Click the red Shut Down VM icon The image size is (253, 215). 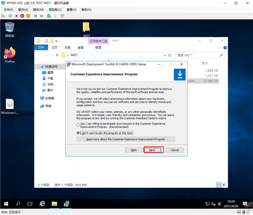click(x=22, y=16)
